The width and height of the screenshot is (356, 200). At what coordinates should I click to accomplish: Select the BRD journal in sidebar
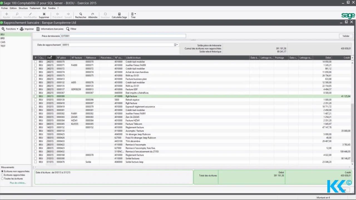16,38
